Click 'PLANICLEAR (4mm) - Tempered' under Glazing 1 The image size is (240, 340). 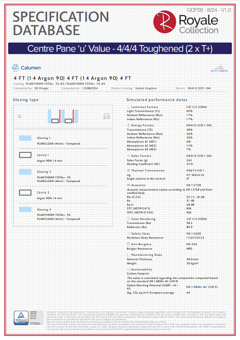tap(58, 144)
